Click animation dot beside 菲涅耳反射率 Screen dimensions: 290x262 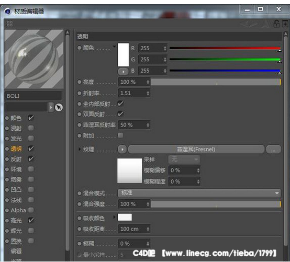80,125
